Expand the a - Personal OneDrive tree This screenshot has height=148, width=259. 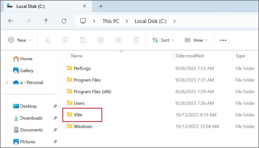7,82
